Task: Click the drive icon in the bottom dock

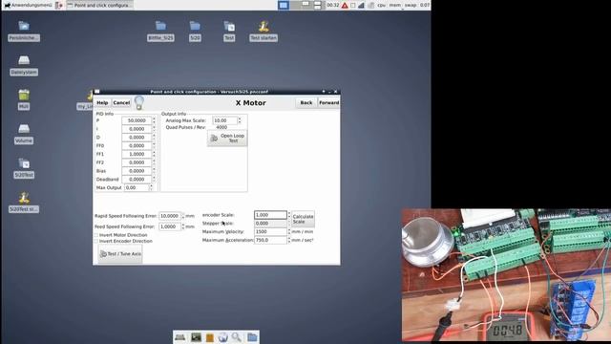Action: pyautogui.click(x=180, y=337)
